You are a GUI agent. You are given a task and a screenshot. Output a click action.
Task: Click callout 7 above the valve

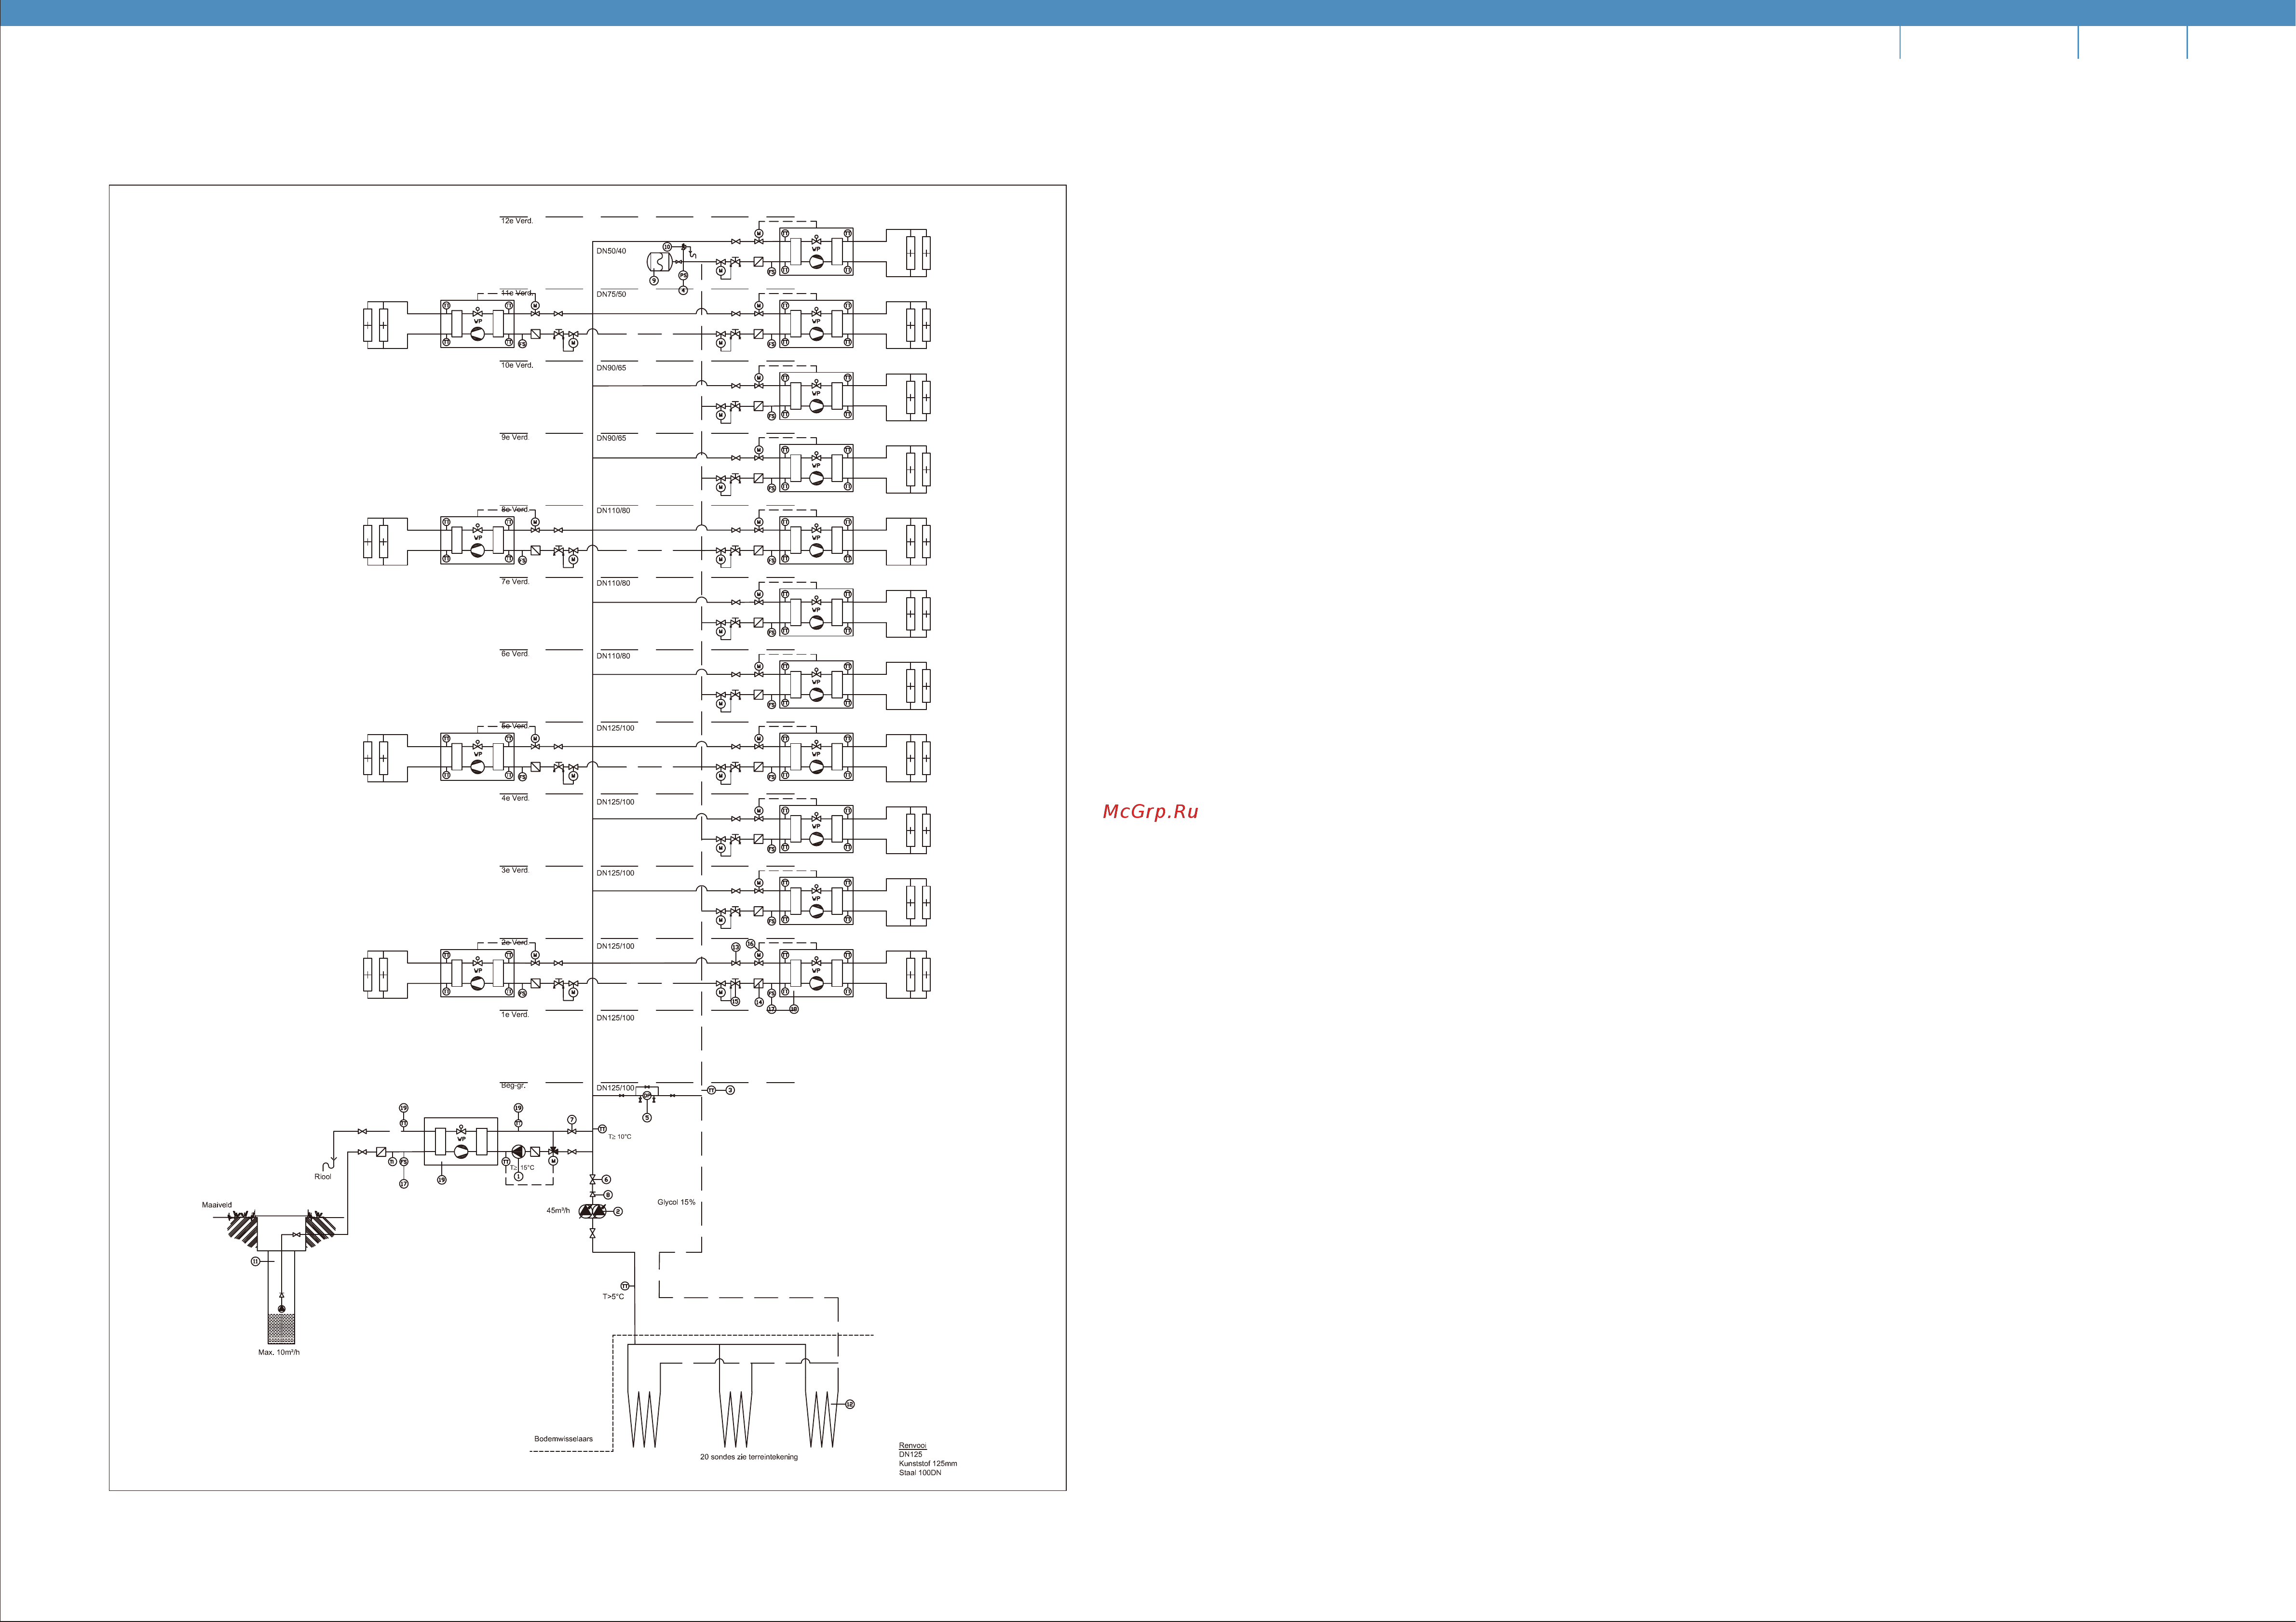(572, 1119)
